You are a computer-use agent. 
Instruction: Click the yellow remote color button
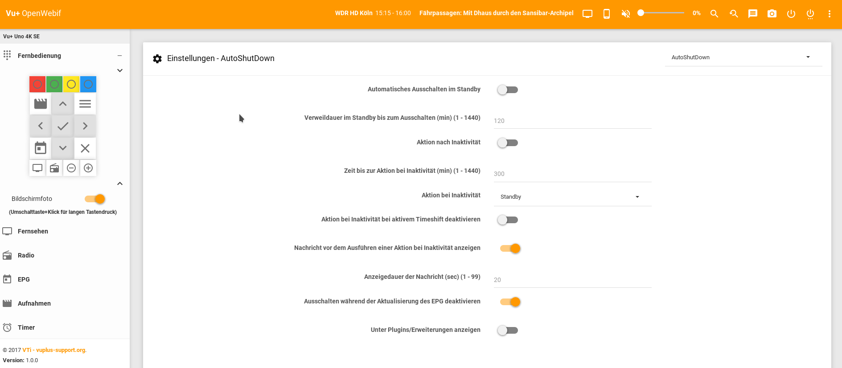[x=71, y=84]
